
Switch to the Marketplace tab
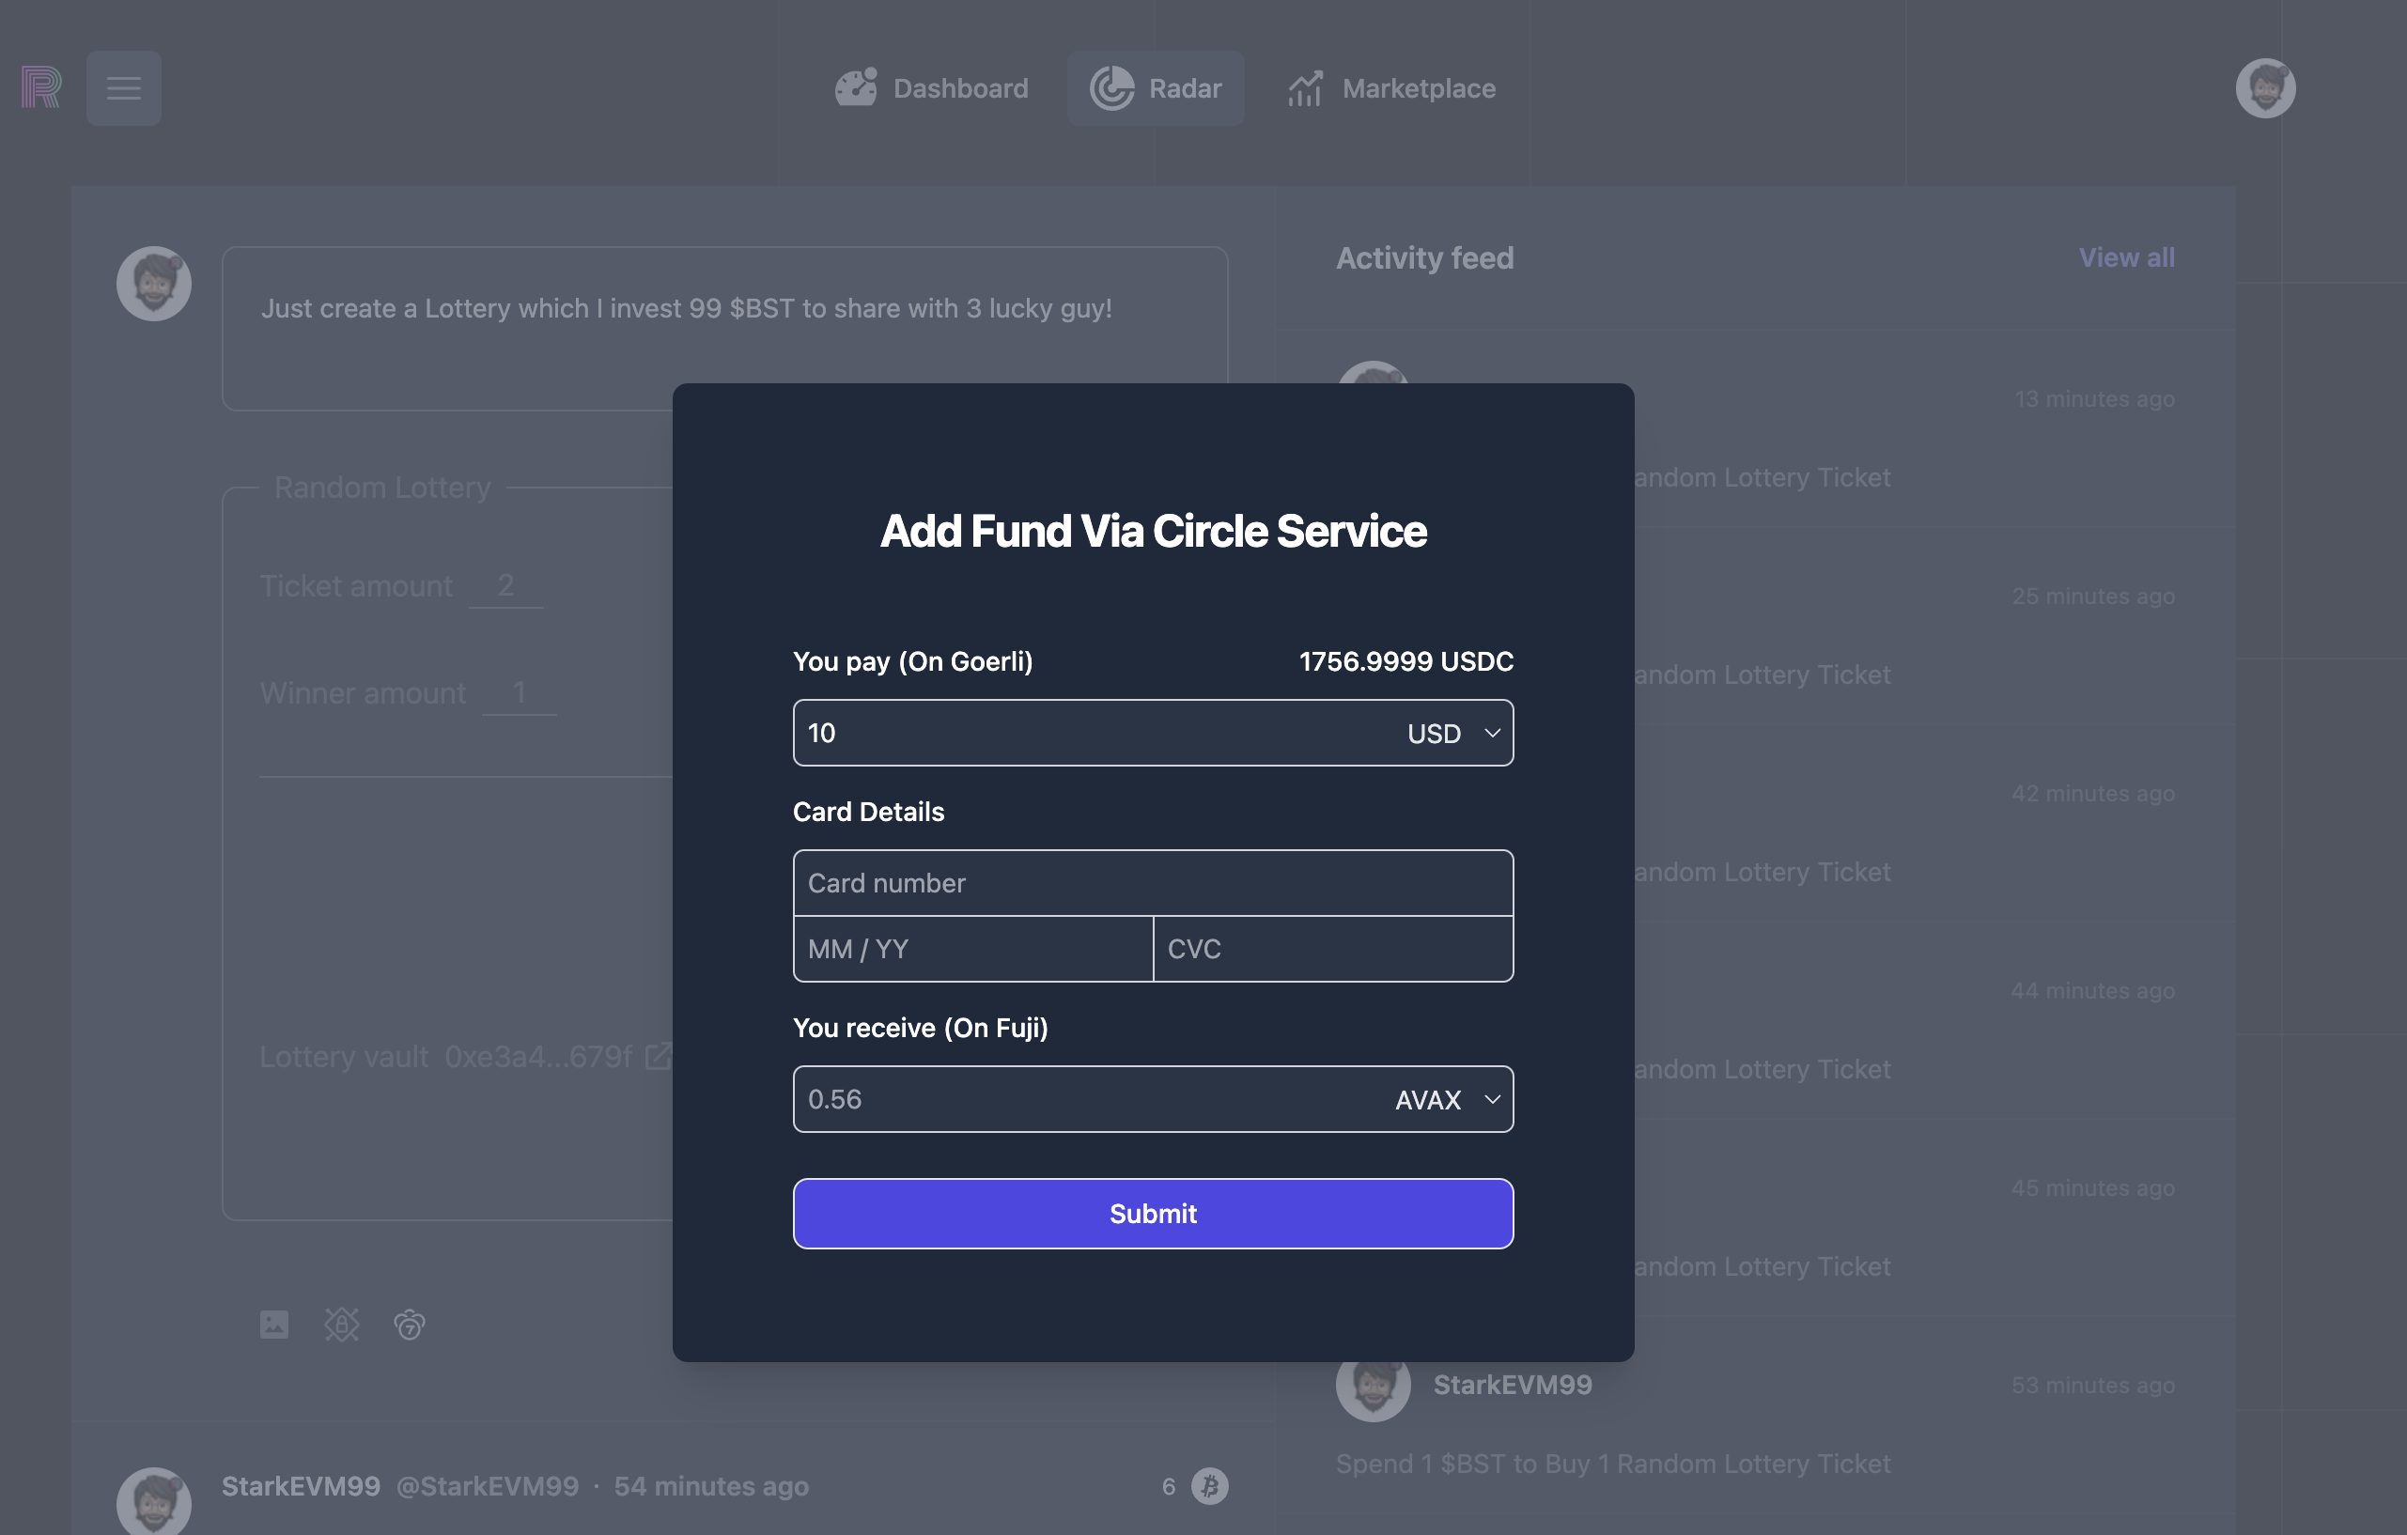[x=1391, y=88]
